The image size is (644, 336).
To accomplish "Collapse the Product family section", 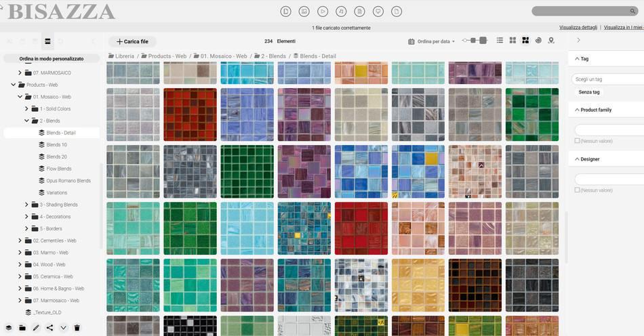I will [x=577, y=110].
